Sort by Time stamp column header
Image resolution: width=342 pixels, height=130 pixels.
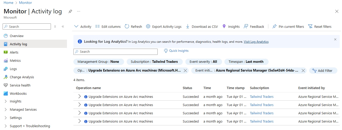(x=235, y=88)
